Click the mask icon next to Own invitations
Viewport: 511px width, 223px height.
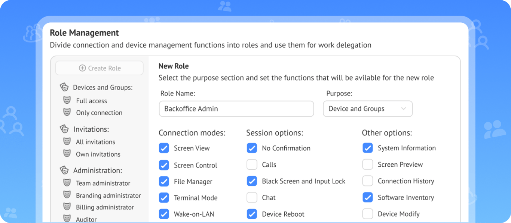67,153
